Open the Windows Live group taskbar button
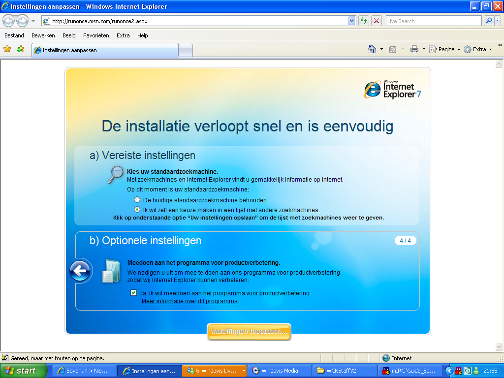 point(215,371)
